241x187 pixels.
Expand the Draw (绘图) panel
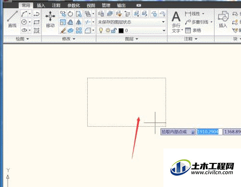(x=22, y=39)
